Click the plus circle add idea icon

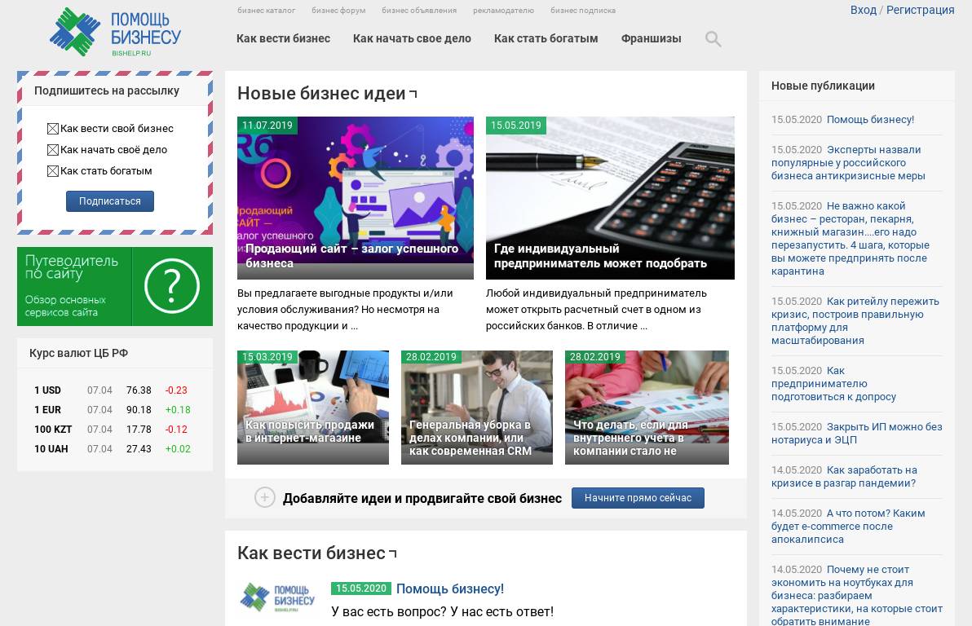pyautogui.click(x=265, y=497)
